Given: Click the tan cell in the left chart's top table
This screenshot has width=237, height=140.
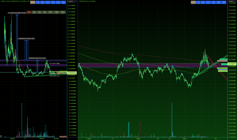Looking at the screenshot, I should click(33, 2).
